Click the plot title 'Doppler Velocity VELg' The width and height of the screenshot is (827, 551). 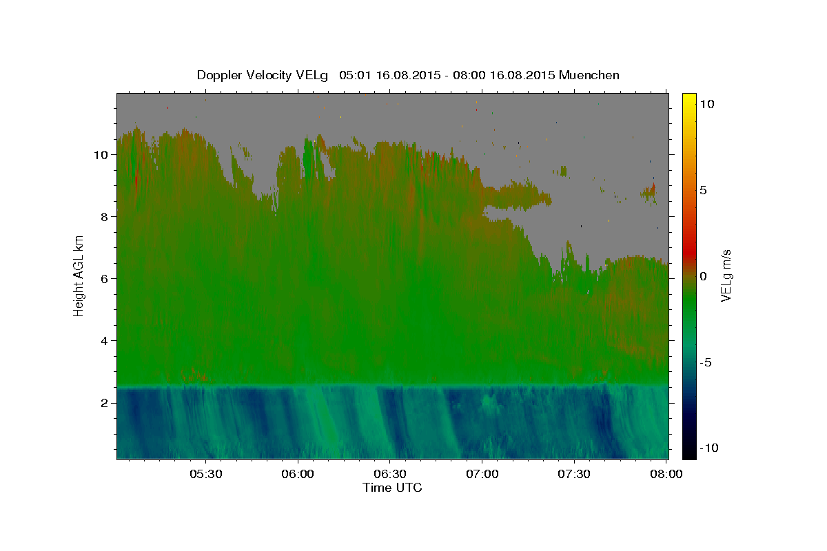point(263,75)
